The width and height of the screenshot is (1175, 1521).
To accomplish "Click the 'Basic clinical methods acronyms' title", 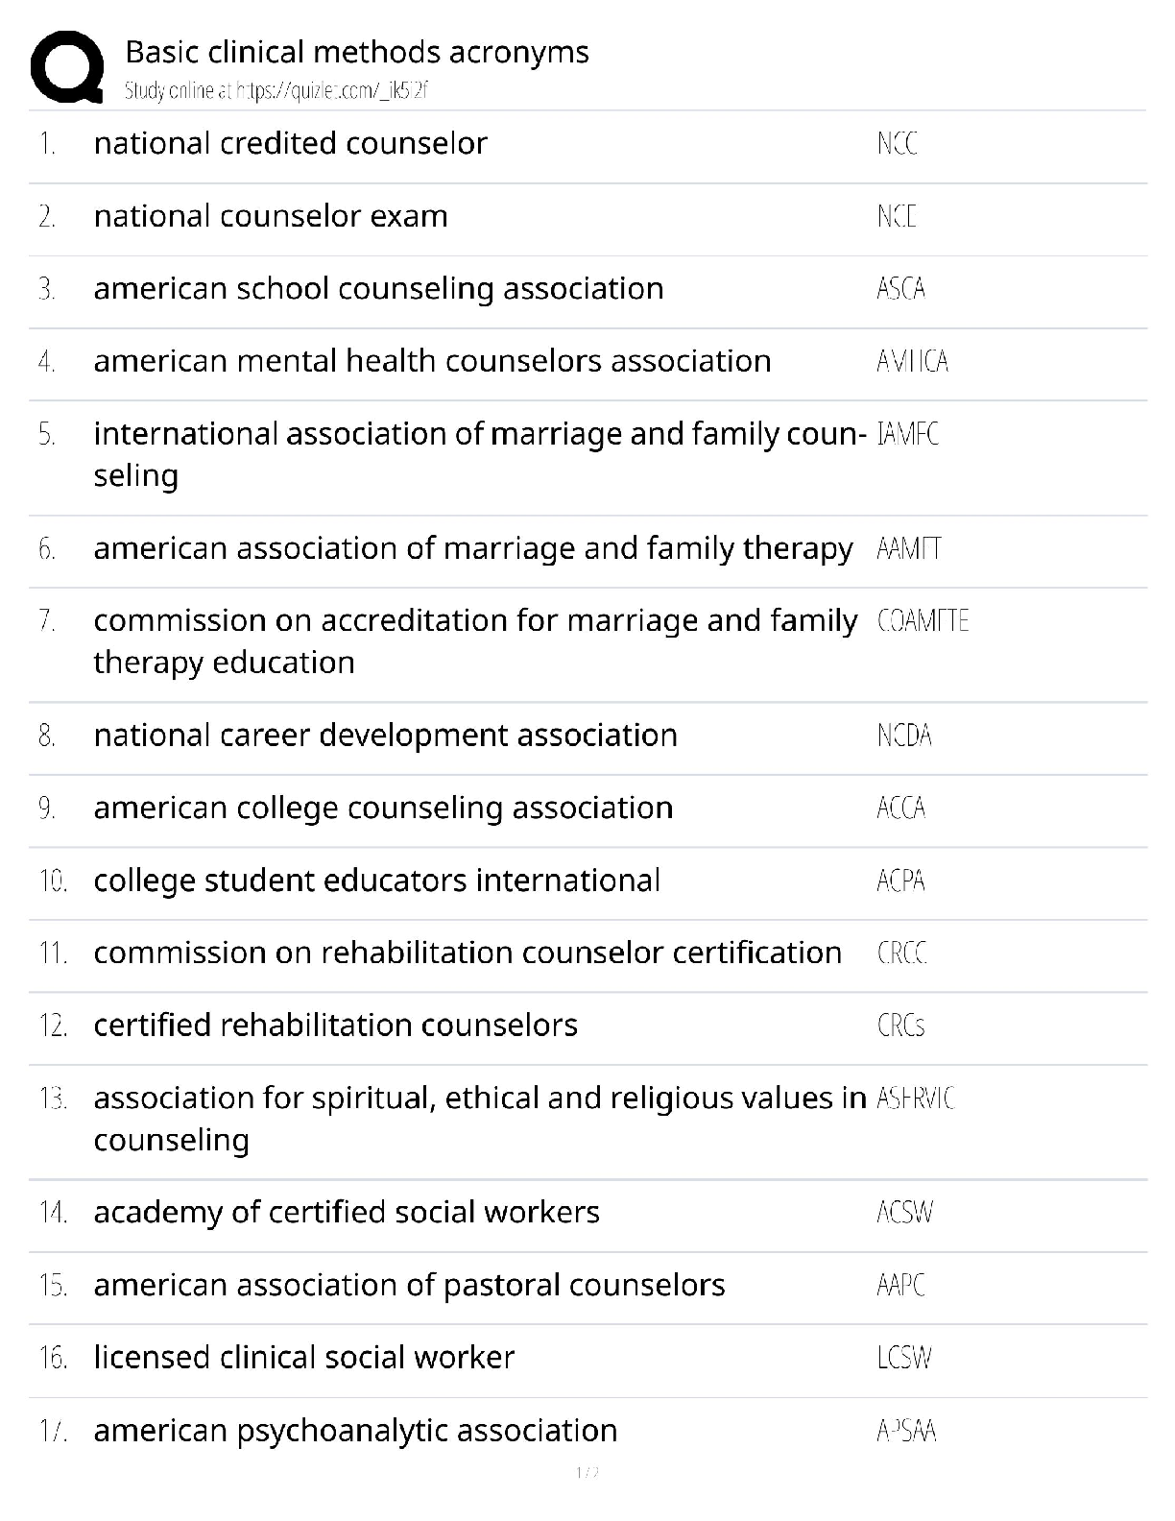I will tap(357, 52).
